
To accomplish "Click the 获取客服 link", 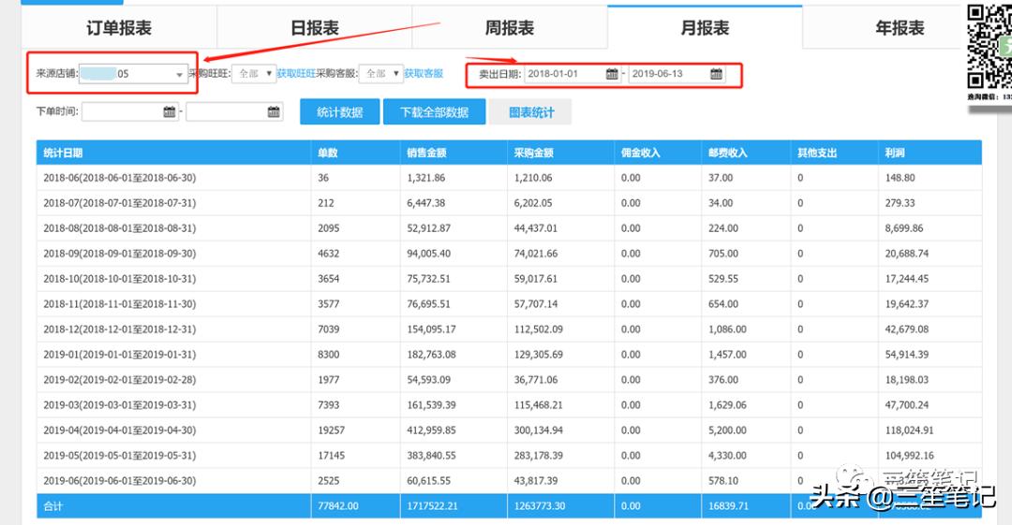I will pos(424,73).
